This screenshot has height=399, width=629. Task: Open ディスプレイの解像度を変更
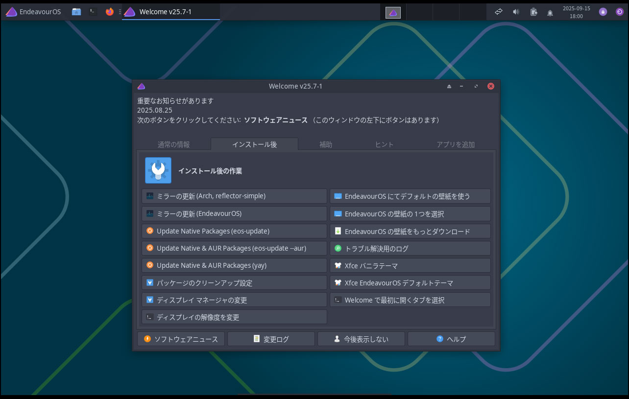[x=234, y=317]
